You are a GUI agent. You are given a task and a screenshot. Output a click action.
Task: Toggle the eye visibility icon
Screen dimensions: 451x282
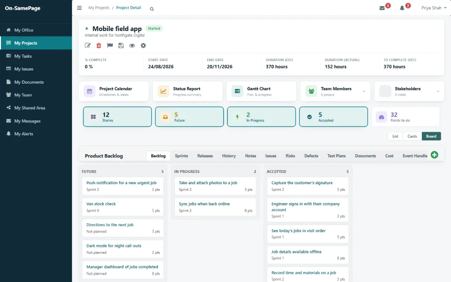coord(132,46)
